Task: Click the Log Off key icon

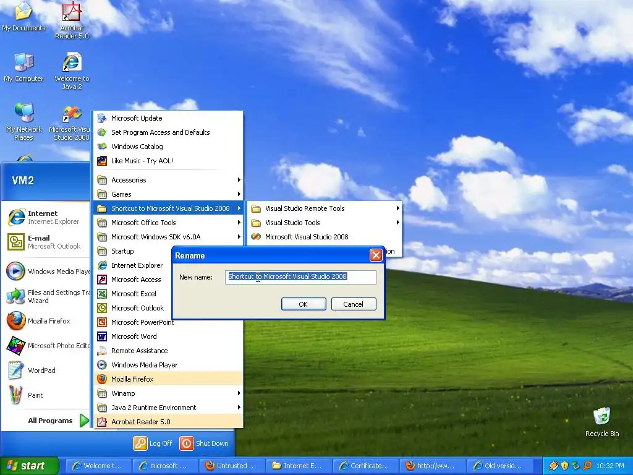Action: (140, 443)
